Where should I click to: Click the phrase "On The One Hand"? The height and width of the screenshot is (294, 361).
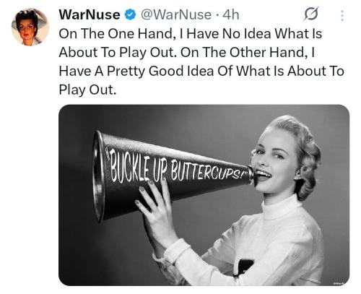coord(116,34)
